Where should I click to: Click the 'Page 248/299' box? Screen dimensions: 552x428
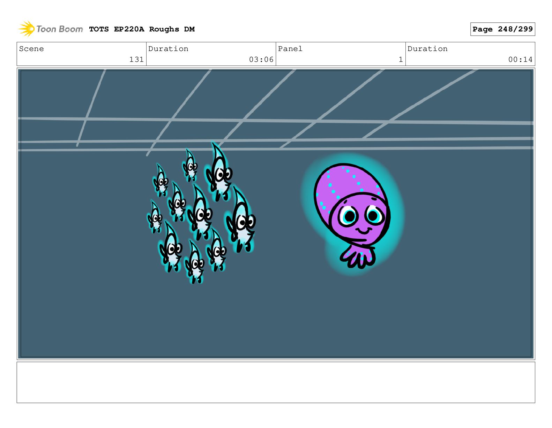coord(502,29)
